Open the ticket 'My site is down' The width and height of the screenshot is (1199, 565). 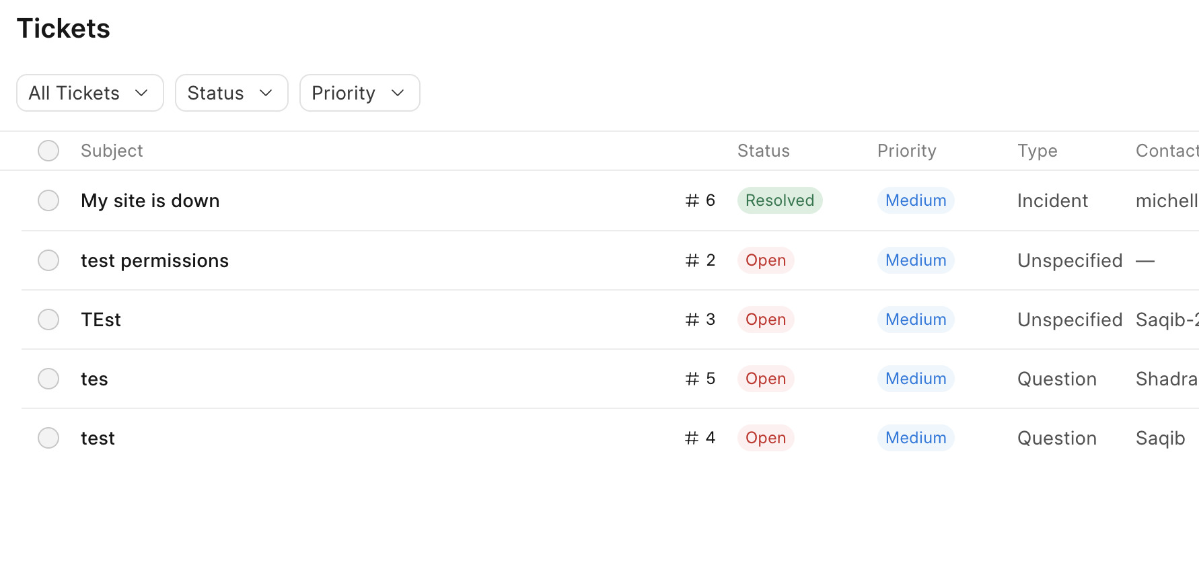pyautogui.click(x=149, y=200)
